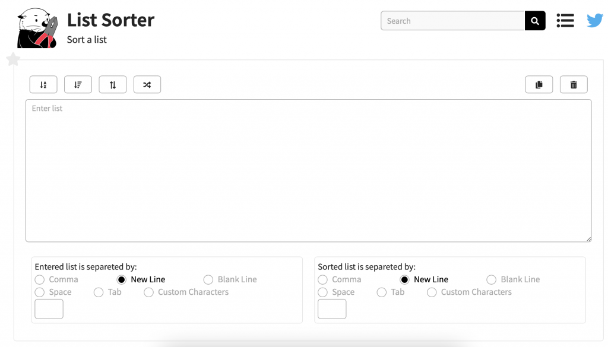Clear the list with the trash icon

pyautogui.click(x=574, y=84)
